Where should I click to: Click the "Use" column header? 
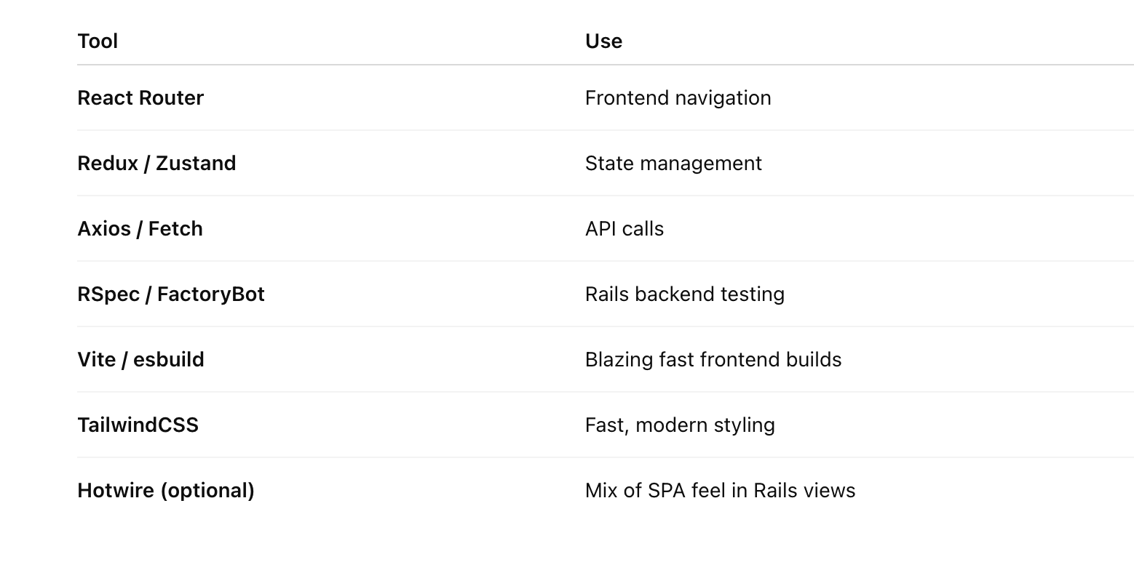603,41
